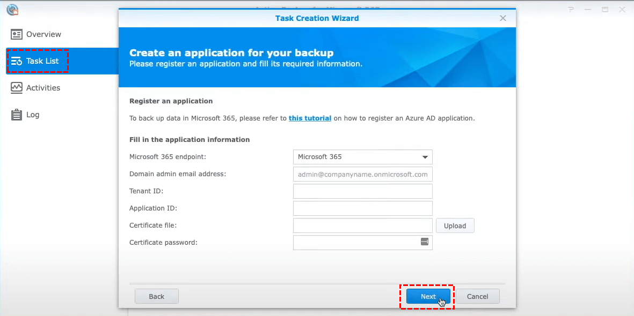Go Back in the wizard

157,296
